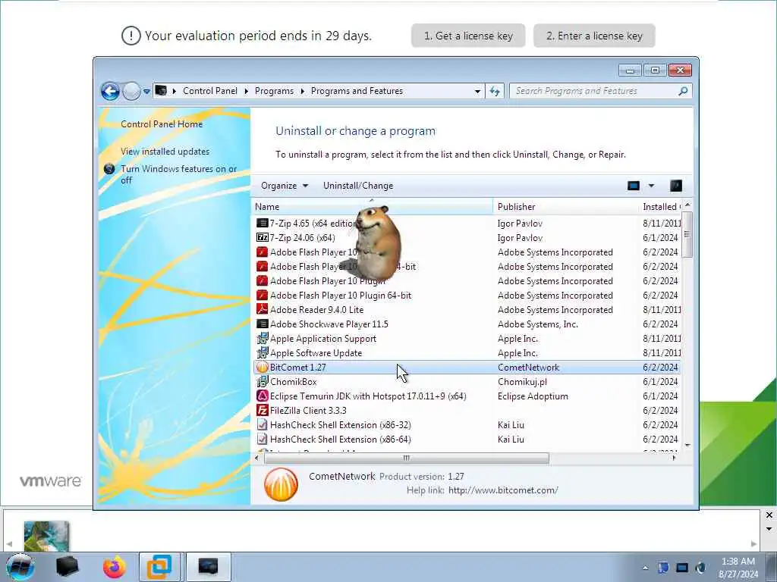The width and height of the screenshot is (777, 582).
Task: Click the Eclipse Temurin JDK icon
Action: tap(262, 396)
